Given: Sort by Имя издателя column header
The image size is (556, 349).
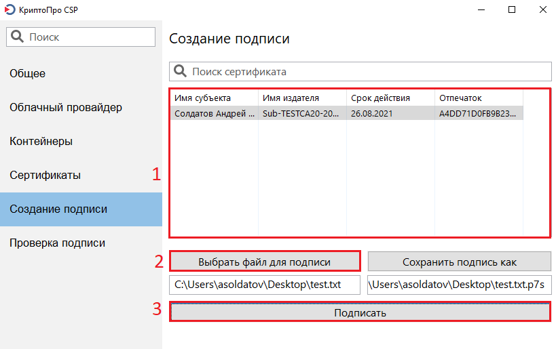Looking at the screenshot, I should tap(303, 98).
